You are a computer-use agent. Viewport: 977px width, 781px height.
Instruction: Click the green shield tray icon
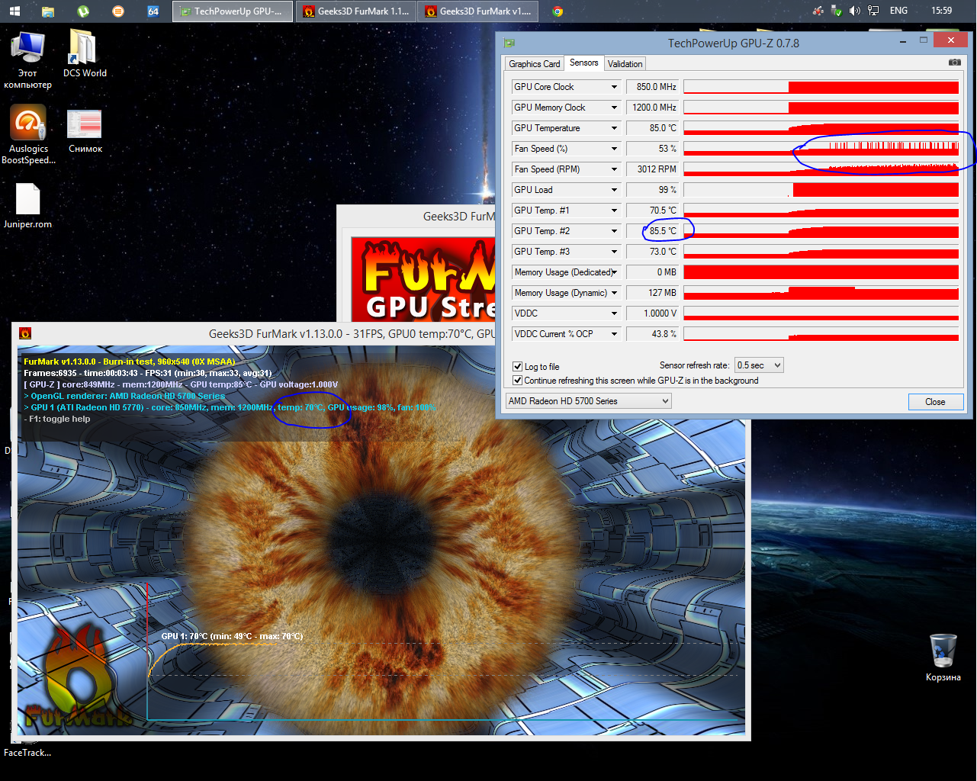(x=837, y=11)
